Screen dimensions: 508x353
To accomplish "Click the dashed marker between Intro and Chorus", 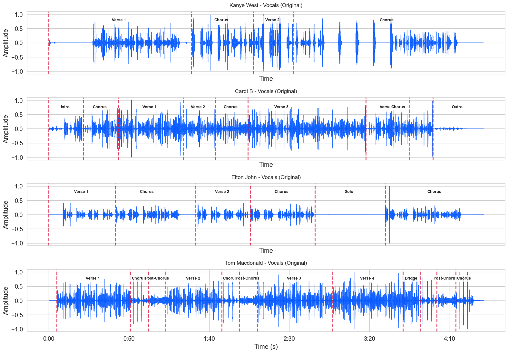I will [83, 129].
